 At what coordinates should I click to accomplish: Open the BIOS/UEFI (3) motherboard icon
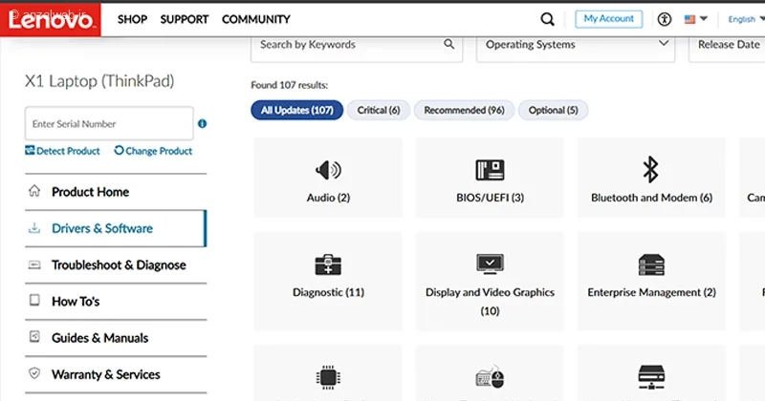pyautogui.click(x=490, y=170)
